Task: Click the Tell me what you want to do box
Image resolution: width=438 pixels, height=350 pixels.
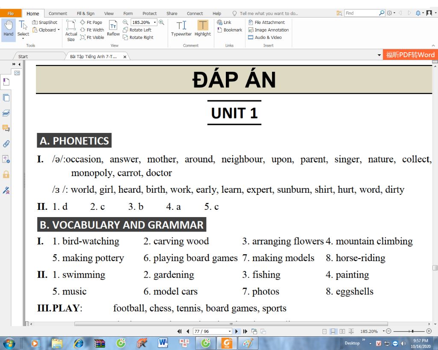Action: click(x=265, y=13)
